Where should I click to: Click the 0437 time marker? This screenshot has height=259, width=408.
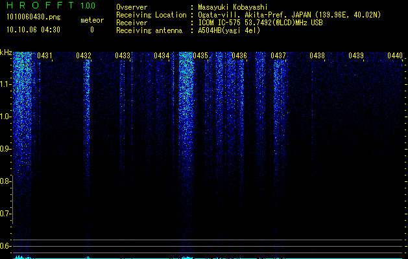click(x=278, y=56)
